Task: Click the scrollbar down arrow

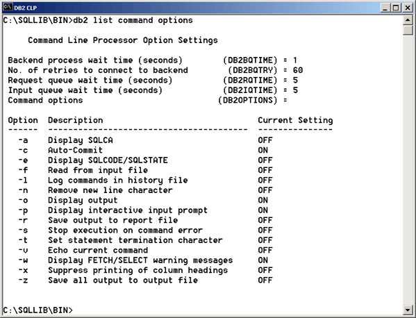Action: click(x=408, y=309)
